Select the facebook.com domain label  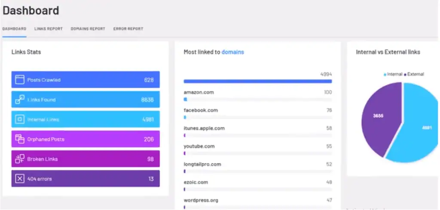coord(201,110)
